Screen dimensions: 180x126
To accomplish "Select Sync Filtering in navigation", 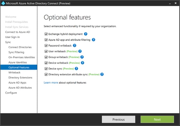I will (16, 52).
